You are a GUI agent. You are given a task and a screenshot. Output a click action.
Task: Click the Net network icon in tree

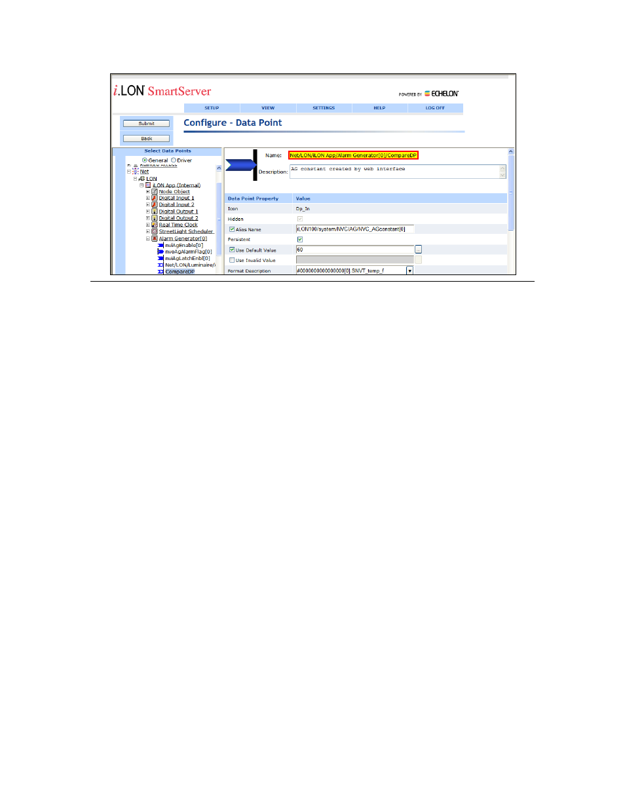pyautogui.click(x=135, y=172)
